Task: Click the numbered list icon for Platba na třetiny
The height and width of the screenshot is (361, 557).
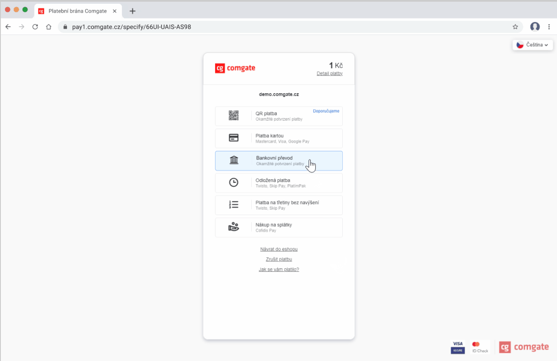Action: click(x=234, y=205)
